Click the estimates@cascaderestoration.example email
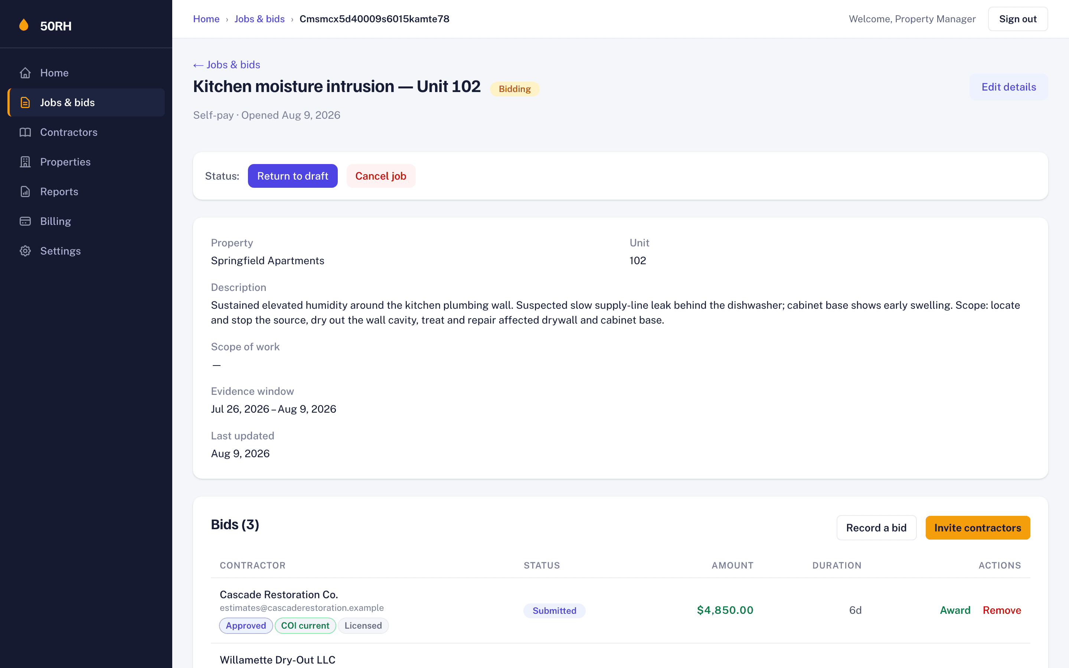The height and width of the screenshot is (668, 1069). tap(302, 608)
